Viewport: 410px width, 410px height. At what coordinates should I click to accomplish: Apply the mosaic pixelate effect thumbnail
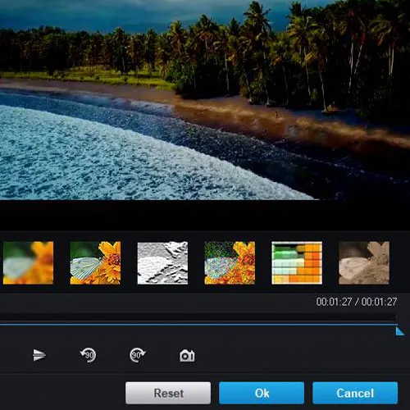pyautogui.click(x=297, y=262)
